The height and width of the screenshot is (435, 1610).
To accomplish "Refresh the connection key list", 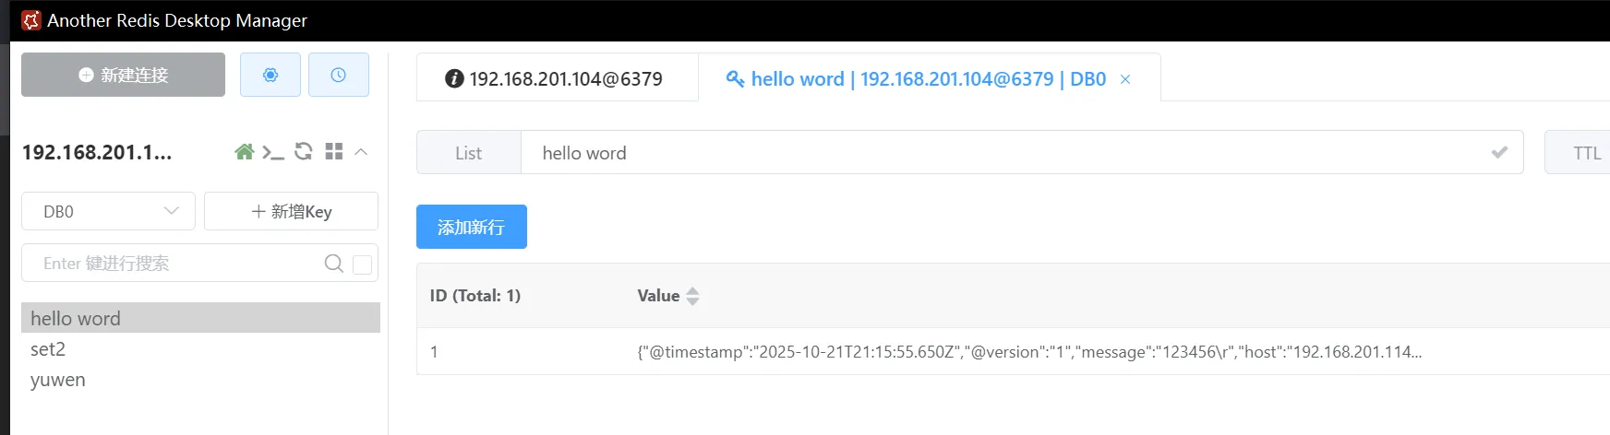I will coord(303,152).
